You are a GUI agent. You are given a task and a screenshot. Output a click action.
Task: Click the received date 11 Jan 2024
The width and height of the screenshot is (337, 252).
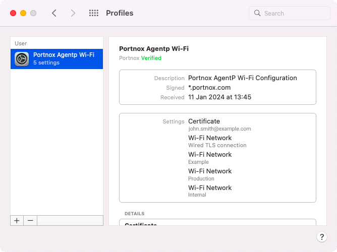coord(219,97)
